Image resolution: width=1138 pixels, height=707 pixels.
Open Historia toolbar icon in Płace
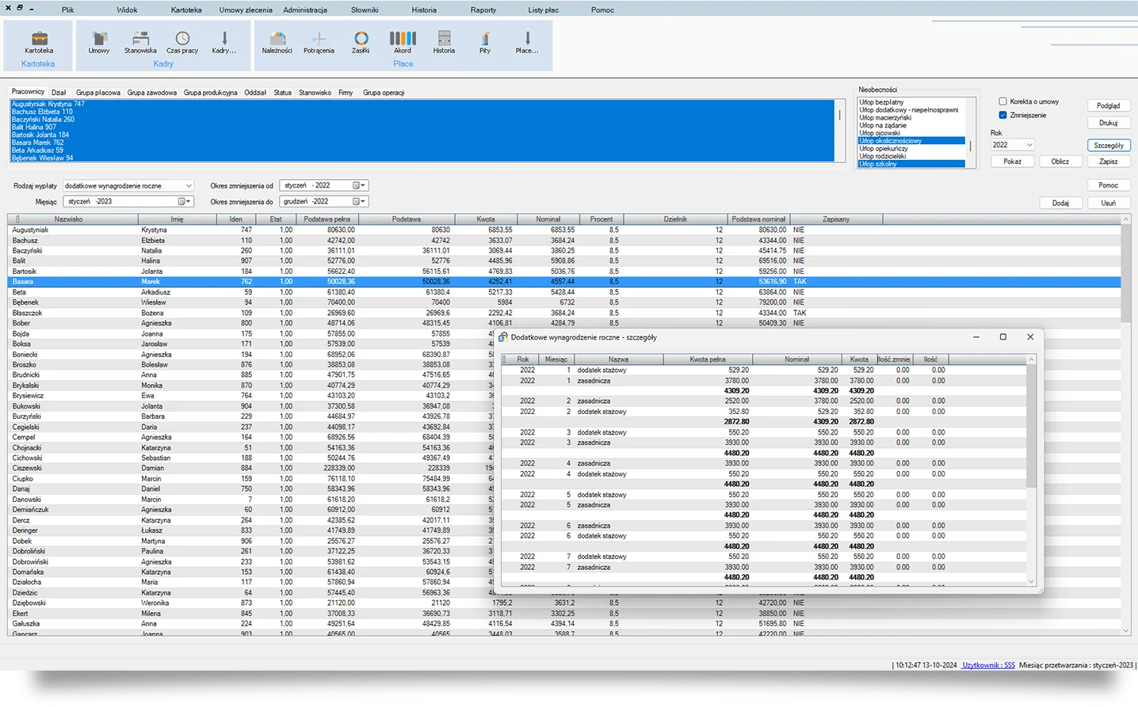click(444, 38)
